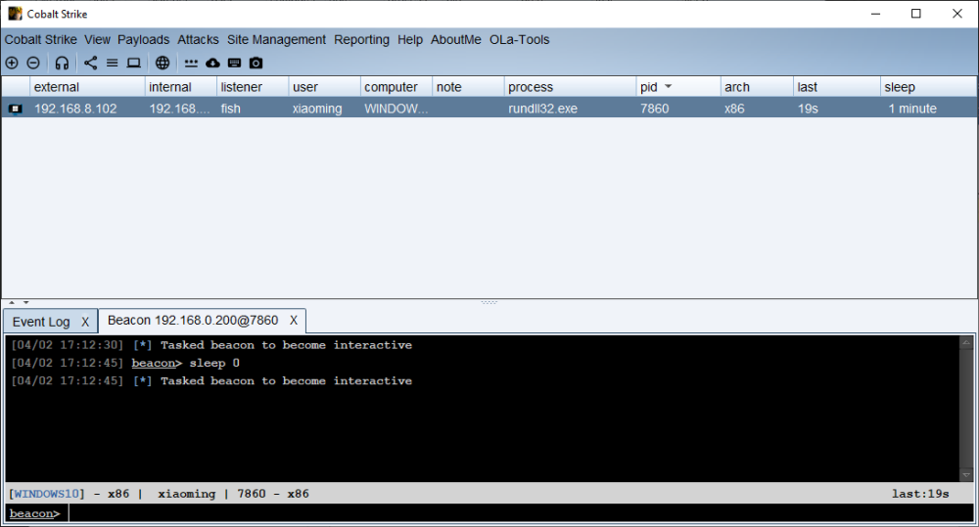Sort by the user column header
The image size is (979, 527).
pos(325,87)
